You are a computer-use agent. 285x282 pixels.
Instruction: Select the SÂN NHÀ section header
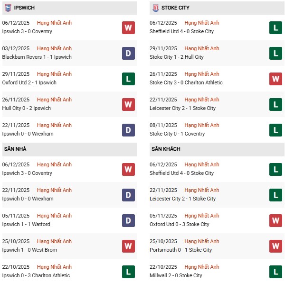tap(15, 149)
